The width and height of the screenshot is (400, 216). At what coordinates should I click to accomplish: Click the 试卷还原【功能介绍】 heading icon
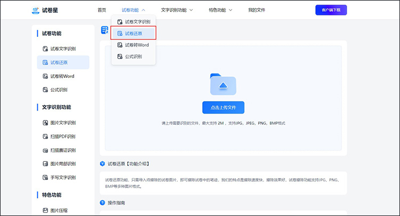pyautogui.click(x=102, y=164)
